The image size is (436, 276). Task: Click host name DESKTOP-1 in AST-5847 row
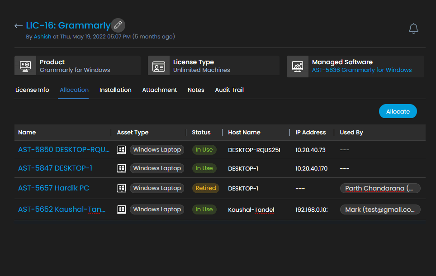(x=243, y=169)
